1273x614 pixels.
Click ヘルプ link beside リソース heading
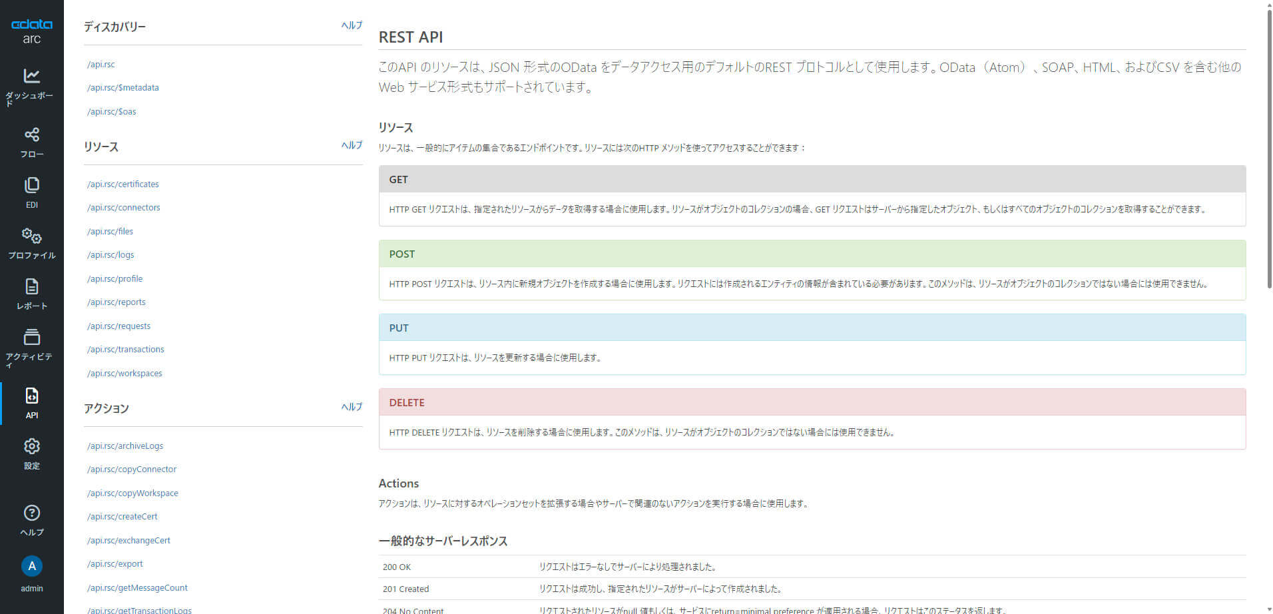[x=352, y=145]
